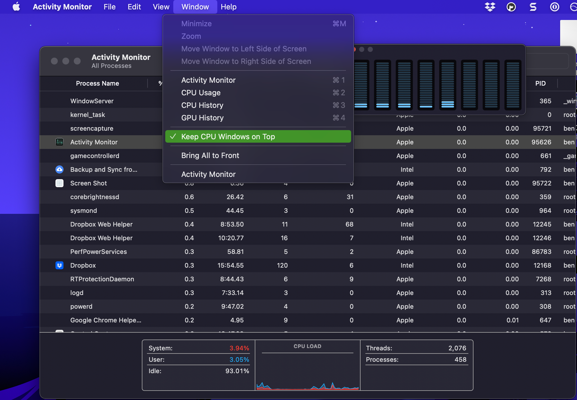Select GPU History in the open menu

coord(202,118)
